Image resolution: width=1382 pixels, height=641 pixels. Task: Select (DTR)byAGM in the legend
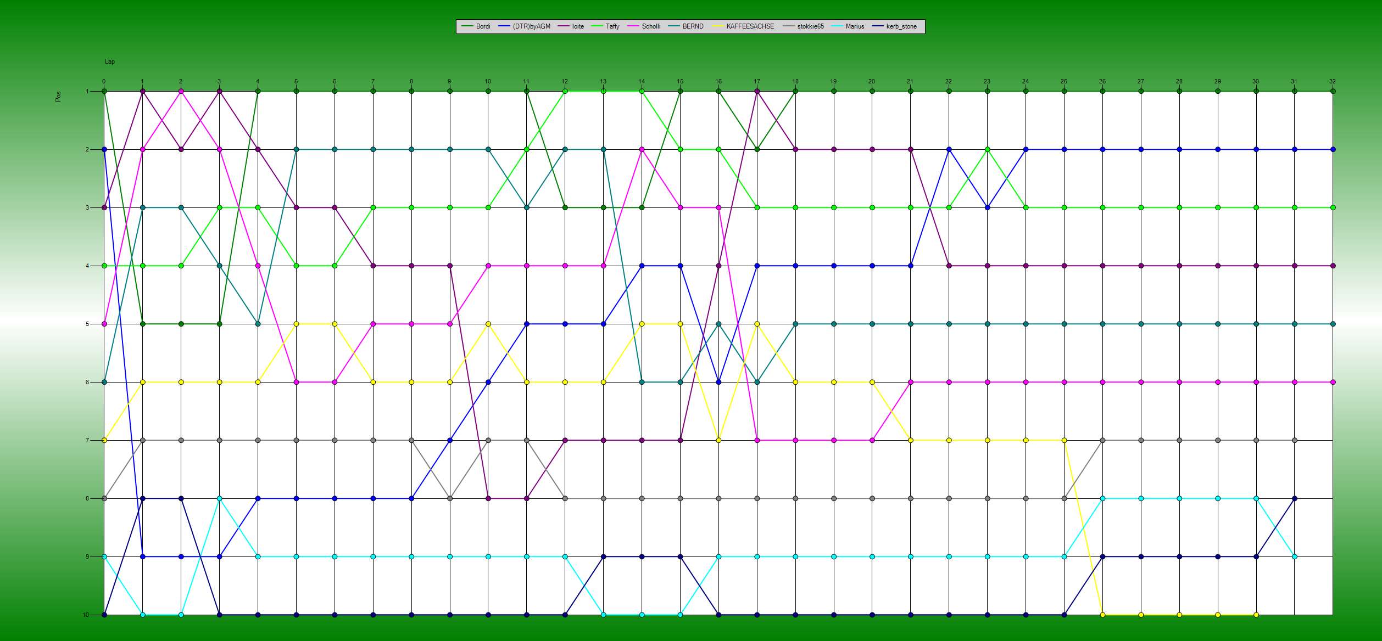click(x=531, y=26)
